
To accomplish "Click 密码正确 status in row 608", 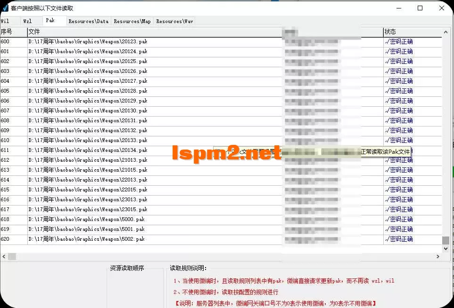I will pyautogui.click(x=399, y=120).
